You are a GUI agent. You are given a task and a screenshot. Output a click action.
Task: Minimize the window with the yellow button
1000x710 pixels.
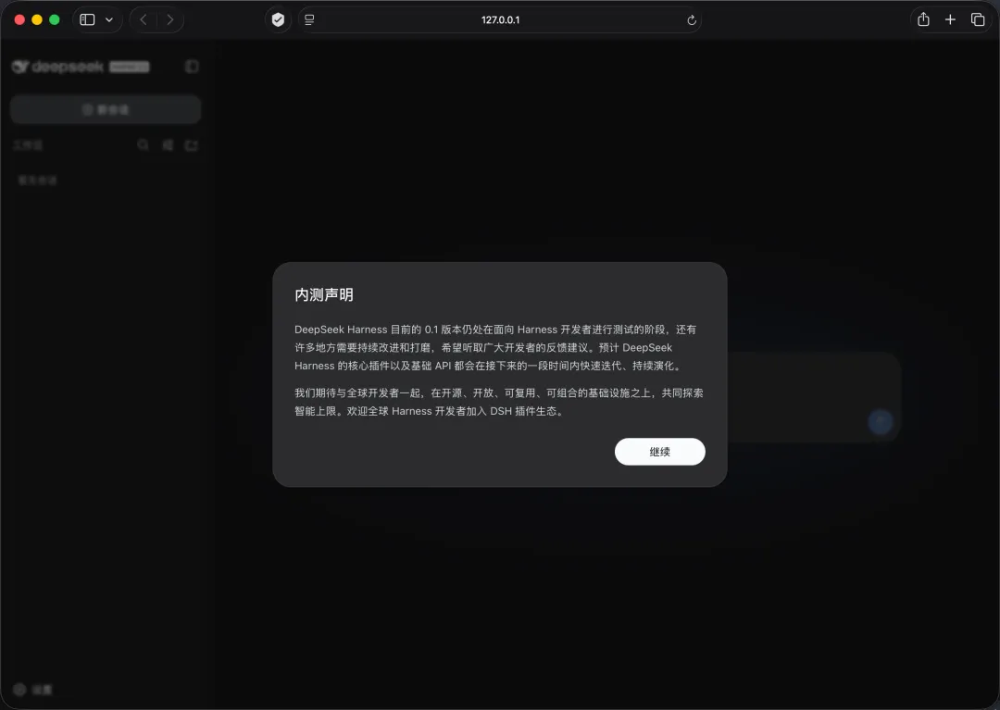(x=37, y=19)
